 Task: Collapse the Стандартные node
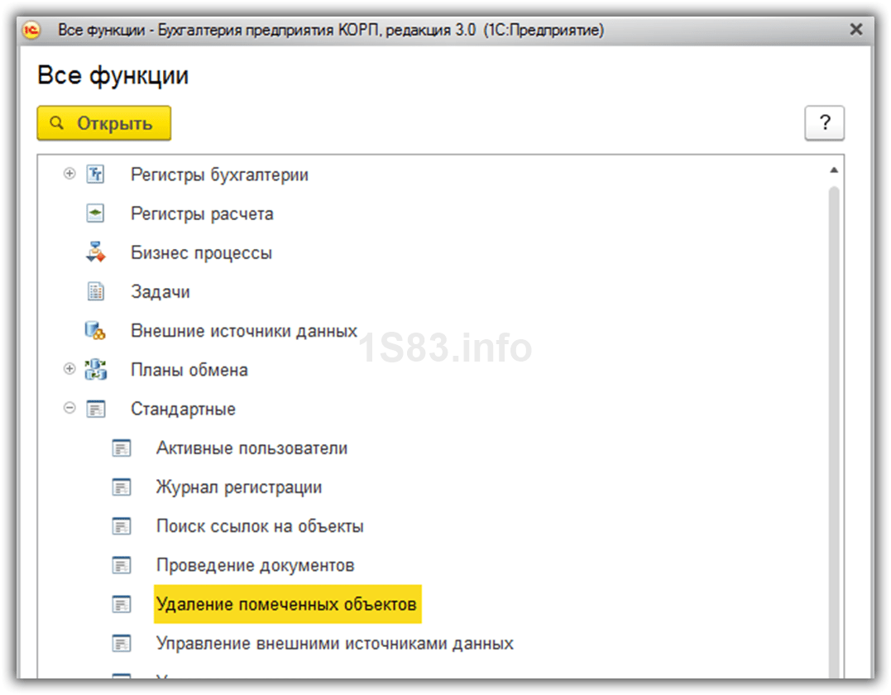69,408
